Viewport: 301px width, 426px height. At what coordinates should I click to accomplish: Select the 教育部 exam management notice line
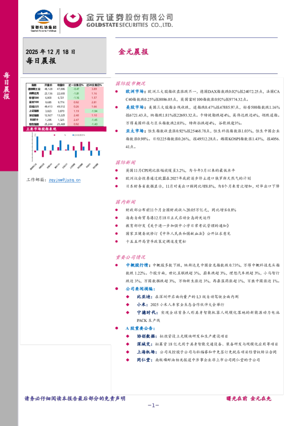pos(178,226)
